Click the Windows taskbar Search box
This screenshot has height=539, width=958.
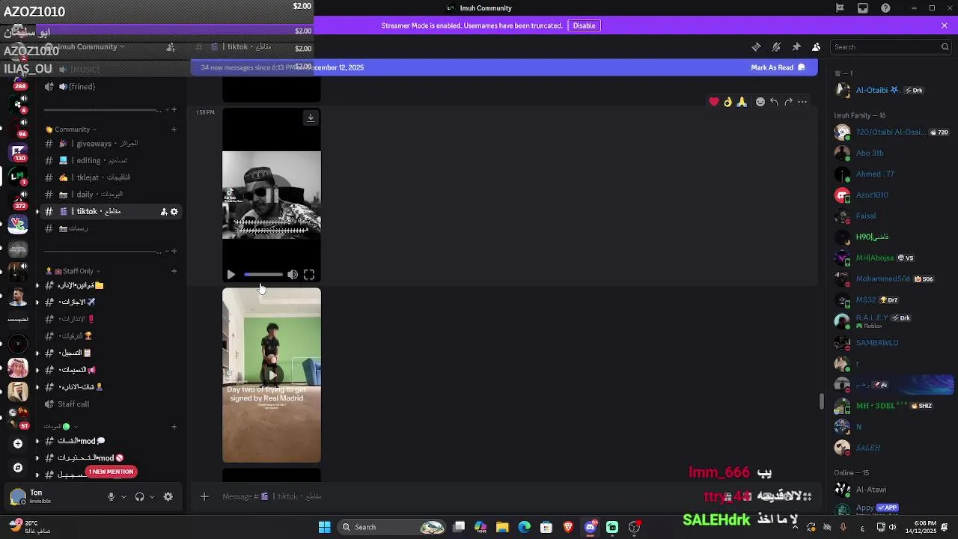[393, 527]
